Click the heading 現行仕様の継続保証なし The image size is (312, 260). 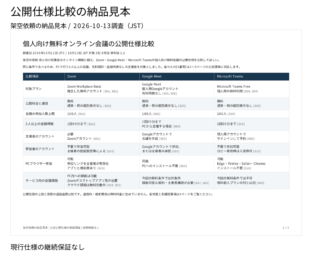tap(48, 247)
